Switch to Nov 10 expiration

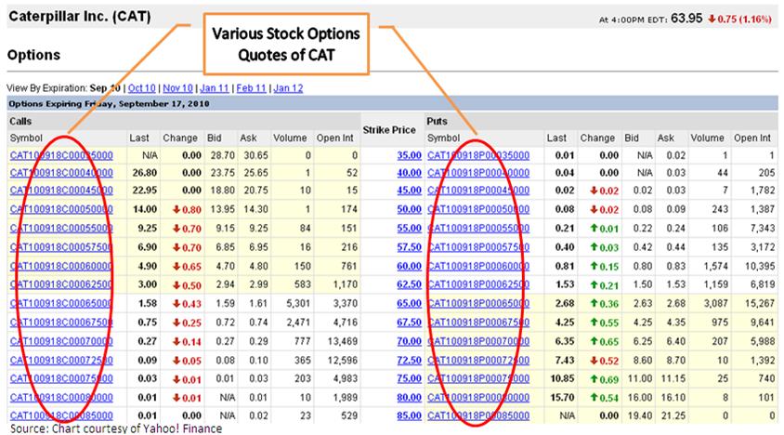[x=176, y=87]
